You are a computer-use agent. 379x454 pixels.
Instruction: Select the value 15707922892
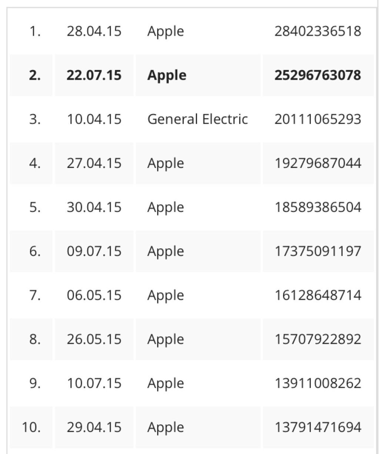[x=318, y=339]
